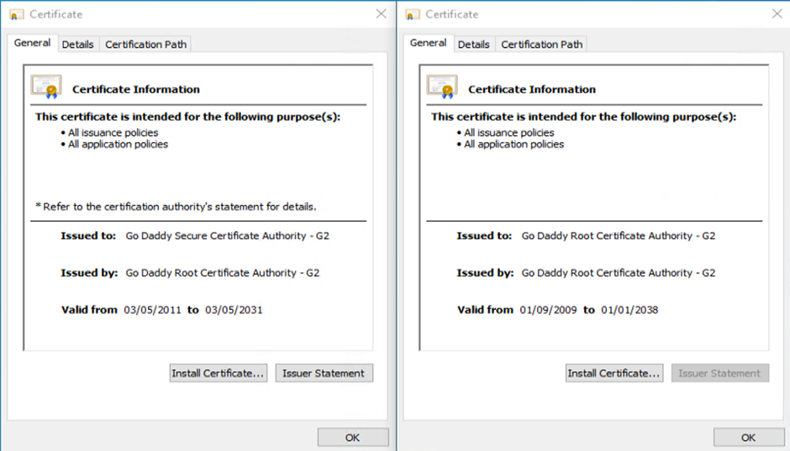The height and width of the screenshot is (451, 790).
Task: Click 'All application policies' in left window
Action: (118, 144)
